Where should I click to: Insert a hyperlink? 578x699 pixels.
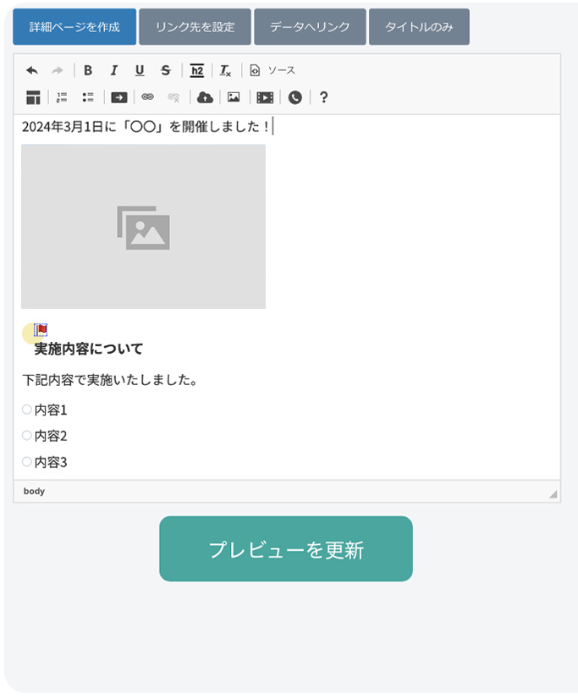point(147,97)
